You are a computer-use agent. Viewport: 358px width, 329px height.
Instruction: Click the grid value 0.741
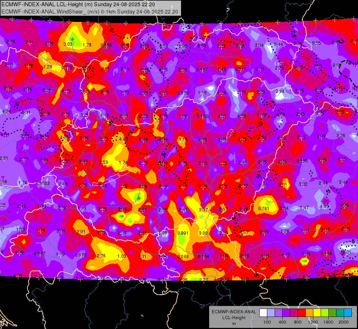point(264,209)
